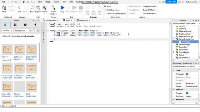Click the All Models breadcrumb link

[x=6, y=36]
